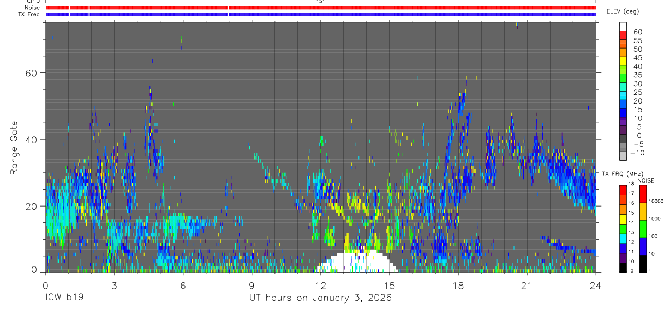
Task: Select the 'Noise' row label
Action: 32,8
